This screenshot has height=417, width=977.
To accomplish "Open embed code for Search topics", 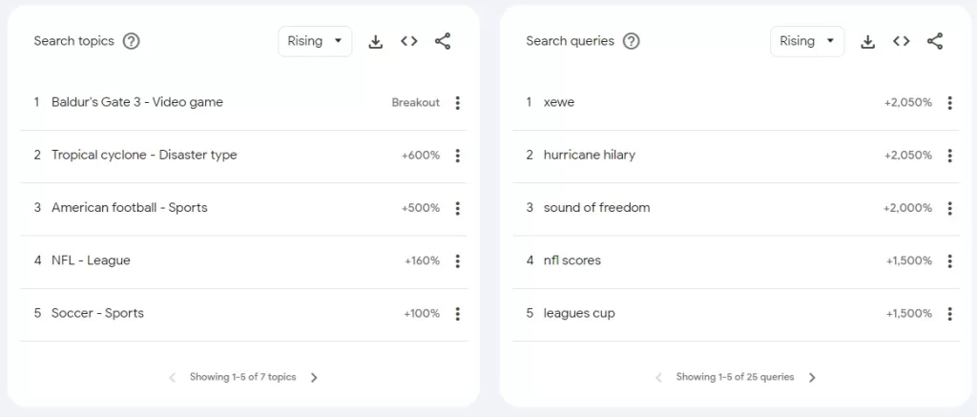I will tap(408, 41).
